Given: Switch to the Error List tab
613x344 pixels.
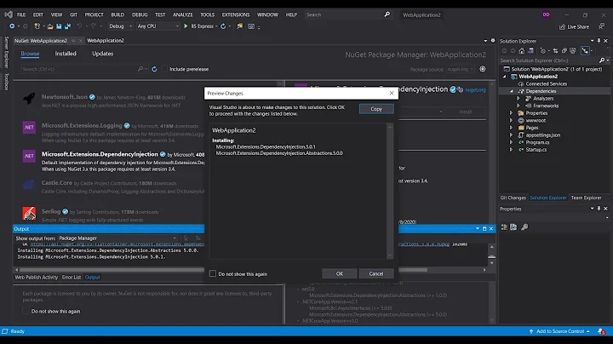Looking at the screenshot, I should click(72, 277).
